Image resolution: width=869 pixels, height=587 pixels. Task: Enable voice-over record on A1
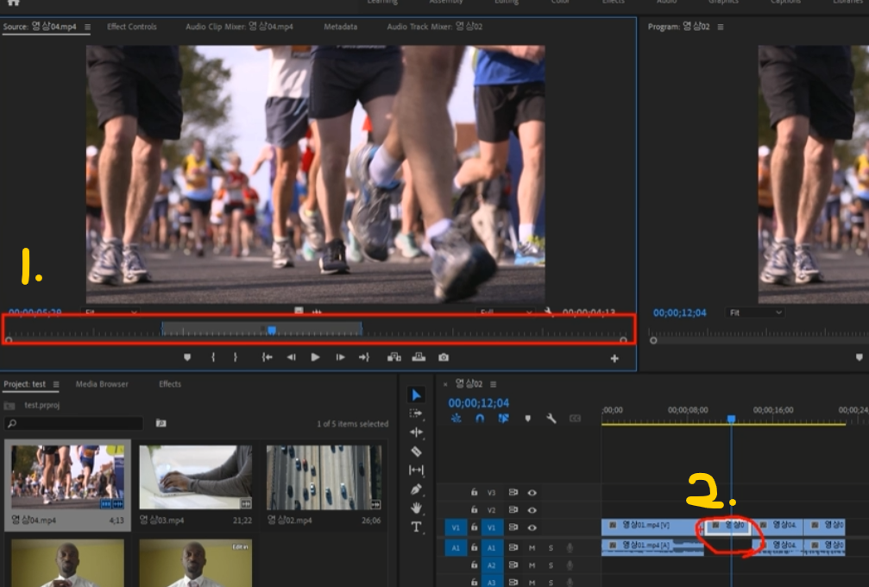(x=570, y=547)
